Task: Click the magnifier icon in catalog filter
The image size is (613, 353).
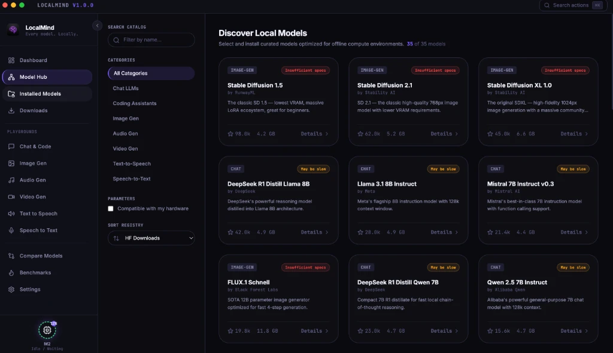Action: 116,40
